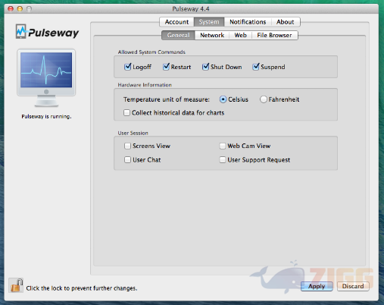Uncheck the Restart command checkbox
Viewport: 384px width, 305px height.
point(166,67)
